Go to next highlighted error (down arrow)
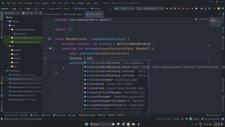Screen dimensions: 225x127 click(x=208, y=19)
